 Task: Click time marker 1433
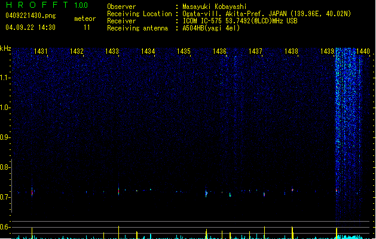coord(112,51)
